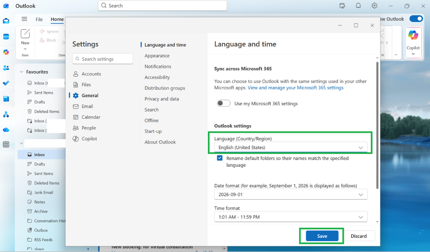430x252 pixels.
Task: Click the Search settings field
Action: tap(102, 59)
